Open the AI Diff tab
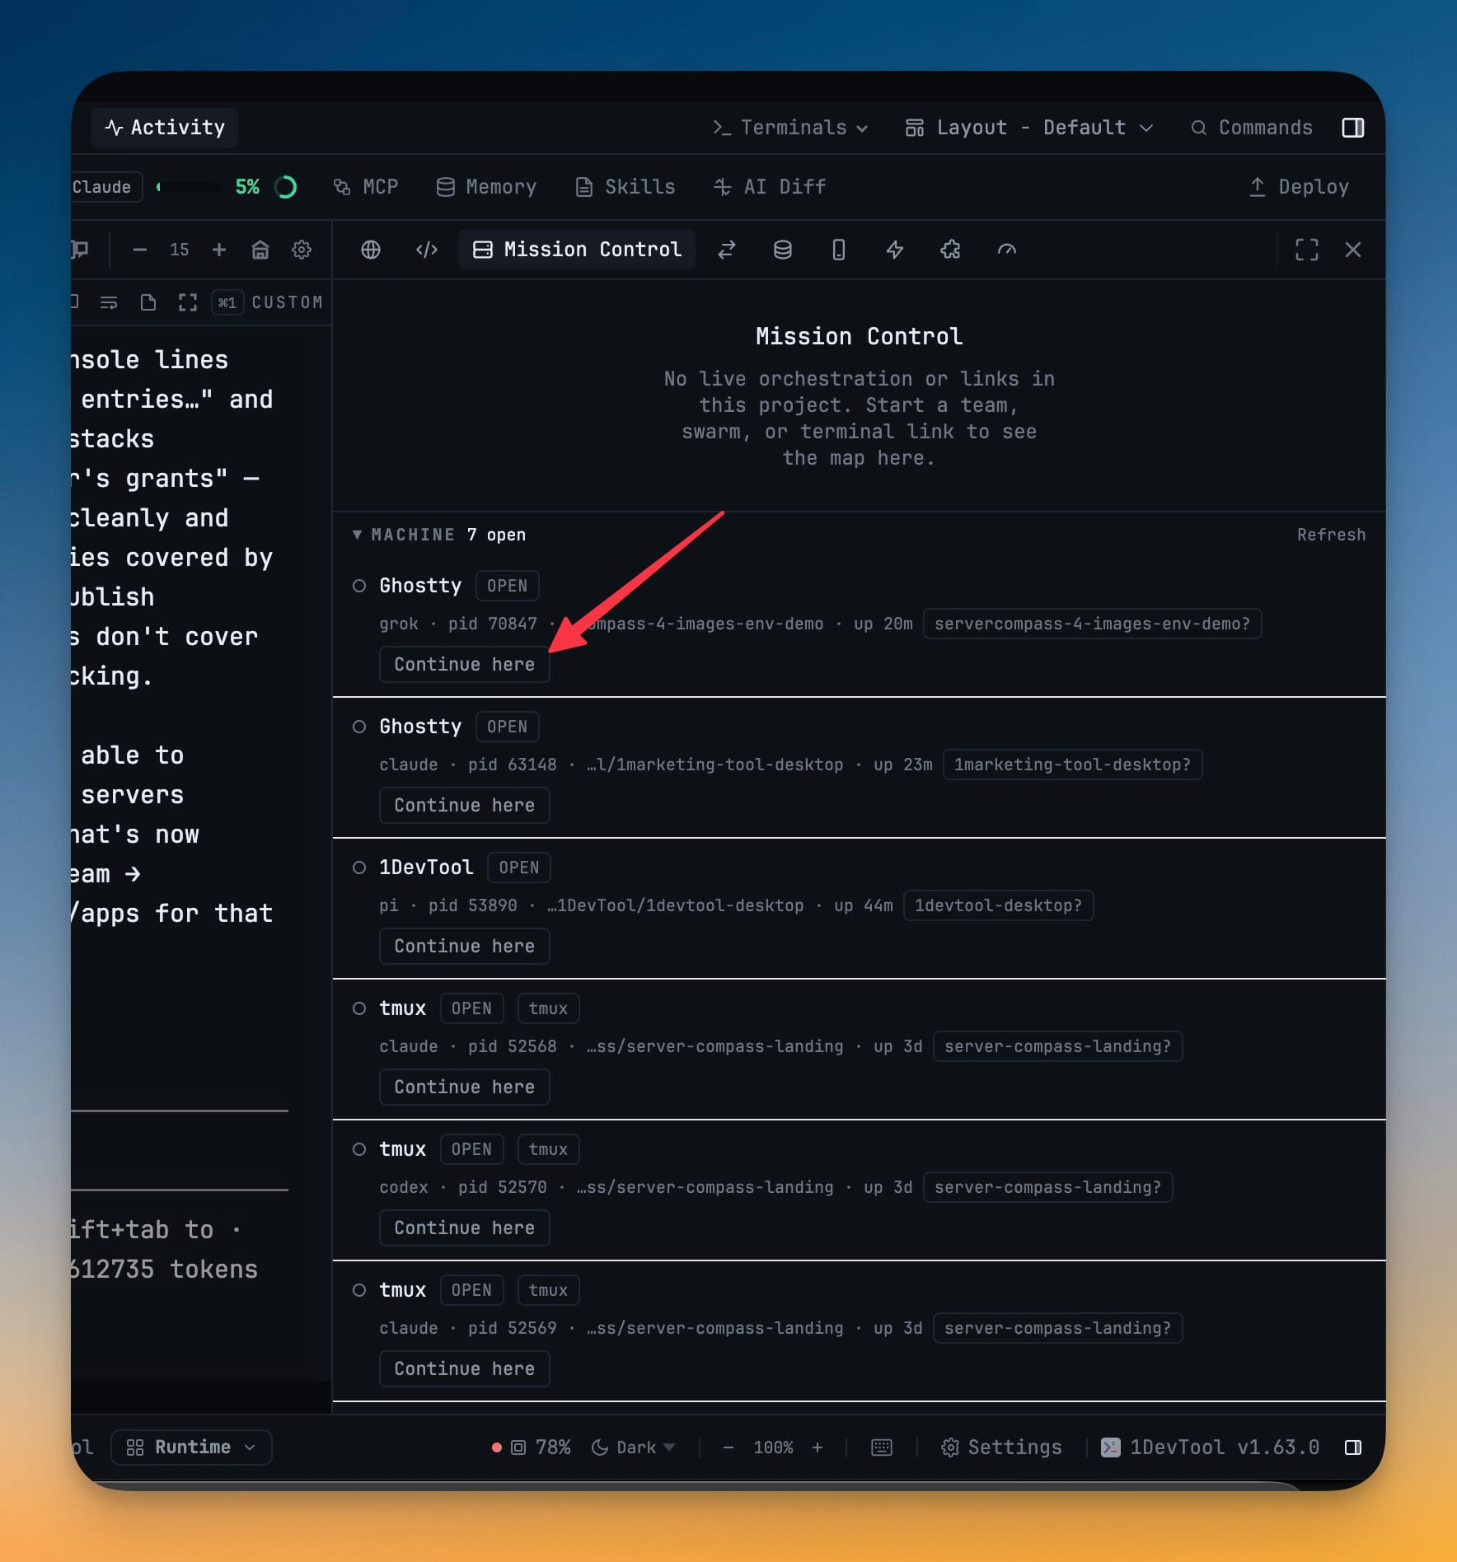The height and width of the screenshot is (1562, 1457). (770, 187)
